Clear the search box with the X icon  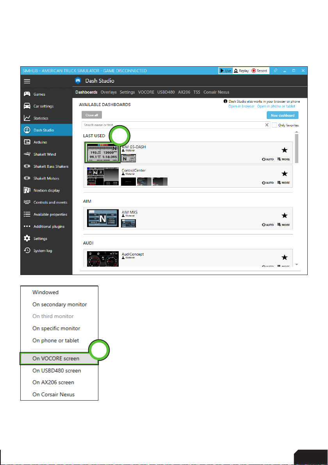click(x=267, y=125)
